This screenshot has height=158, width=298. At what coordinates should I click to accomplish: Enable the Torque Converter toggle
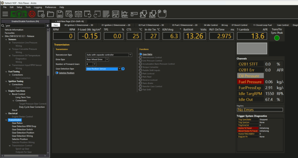(141, 67)
